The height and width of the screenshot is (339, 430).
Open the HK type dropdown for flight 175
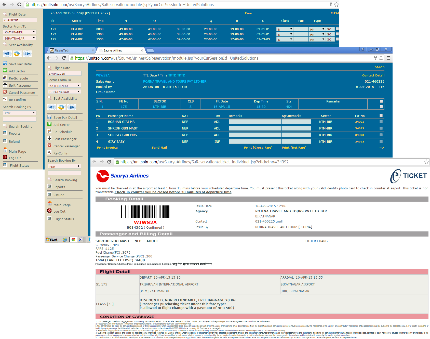[x=317, y=40]
